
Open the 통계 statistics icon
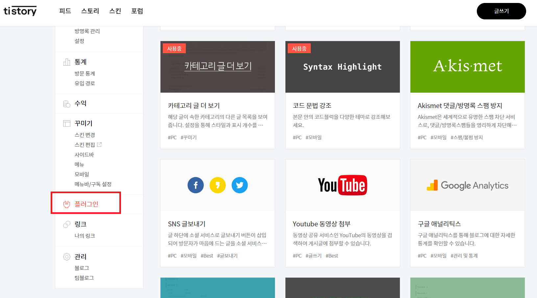tap(67, 62)
